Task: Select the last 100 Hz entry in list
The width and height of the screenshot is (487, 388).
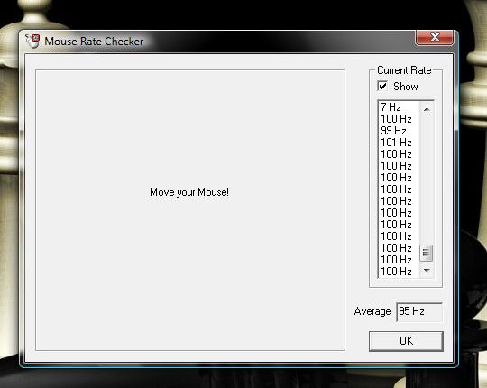Action: [400, 272]
